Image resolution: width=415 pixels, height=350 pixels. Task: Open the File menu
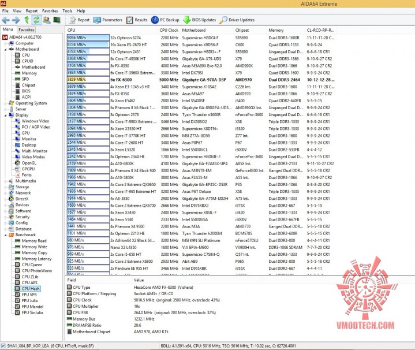[5, 11]
